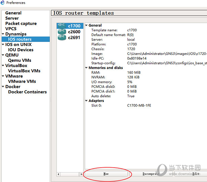Viewport: 207px width, 182px height.
Task: Collapse the VirtualBox tree node
Action: (x=3, y=66)
